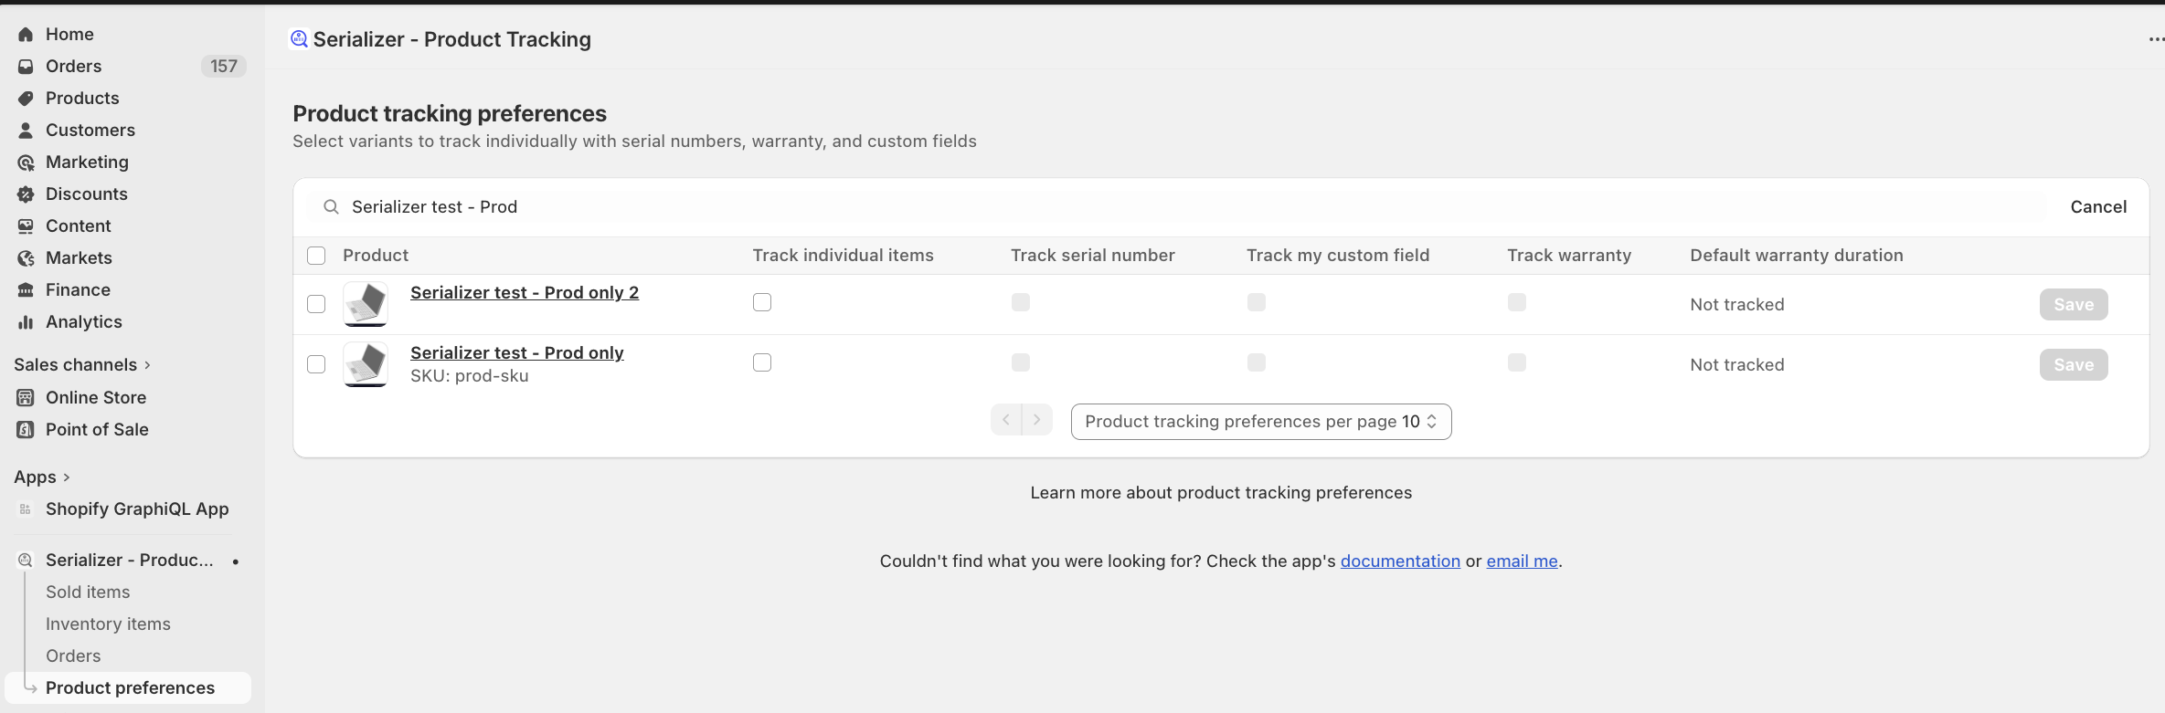The image size is (2165, 713).
Task: Cancel the product search
Action: coord(2097,207)
